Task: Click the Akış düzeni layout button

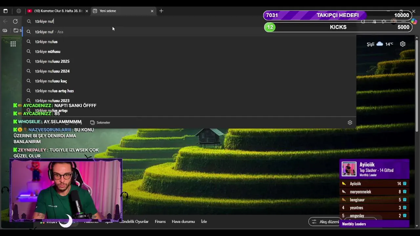Action: coord(325,222)
